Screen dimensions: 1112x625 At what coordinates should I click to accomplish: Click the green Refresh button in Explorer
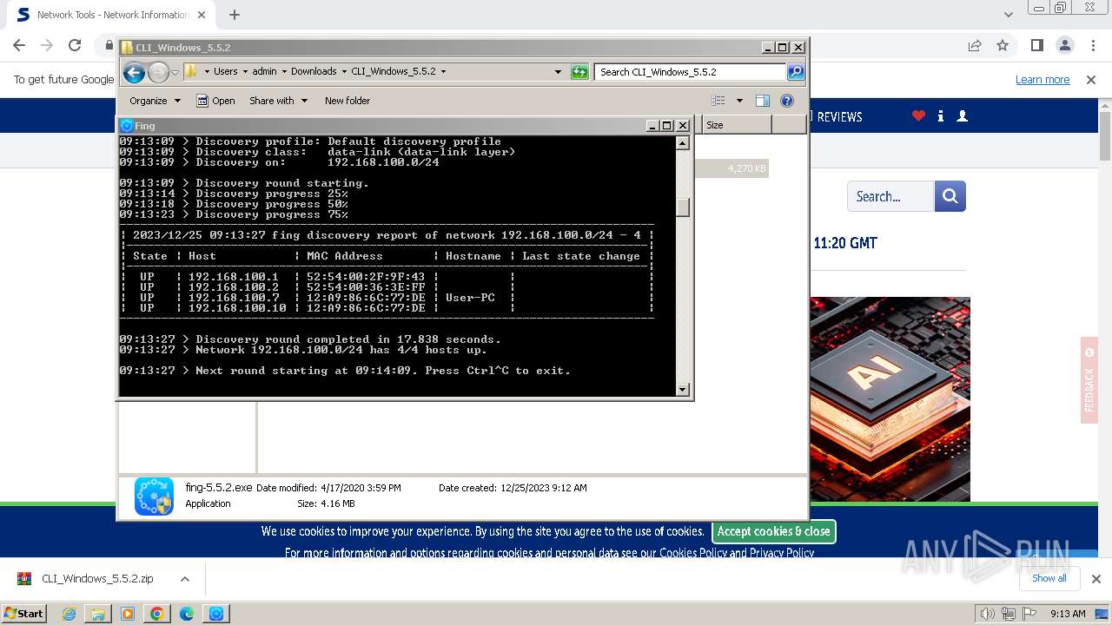pos(579,72)
